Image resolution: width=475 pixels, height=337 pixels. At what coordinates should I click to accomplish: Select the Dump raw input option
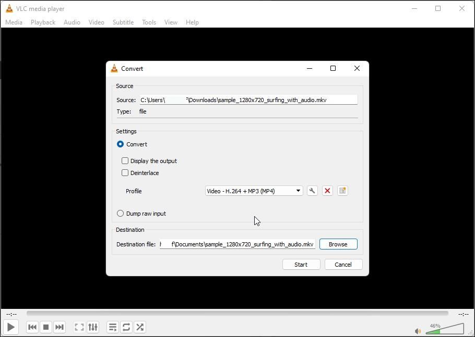(x=120, y=213)
